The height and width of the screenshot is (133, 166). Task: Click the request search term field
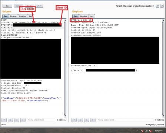pyautogui.click(x=41, y=120)
